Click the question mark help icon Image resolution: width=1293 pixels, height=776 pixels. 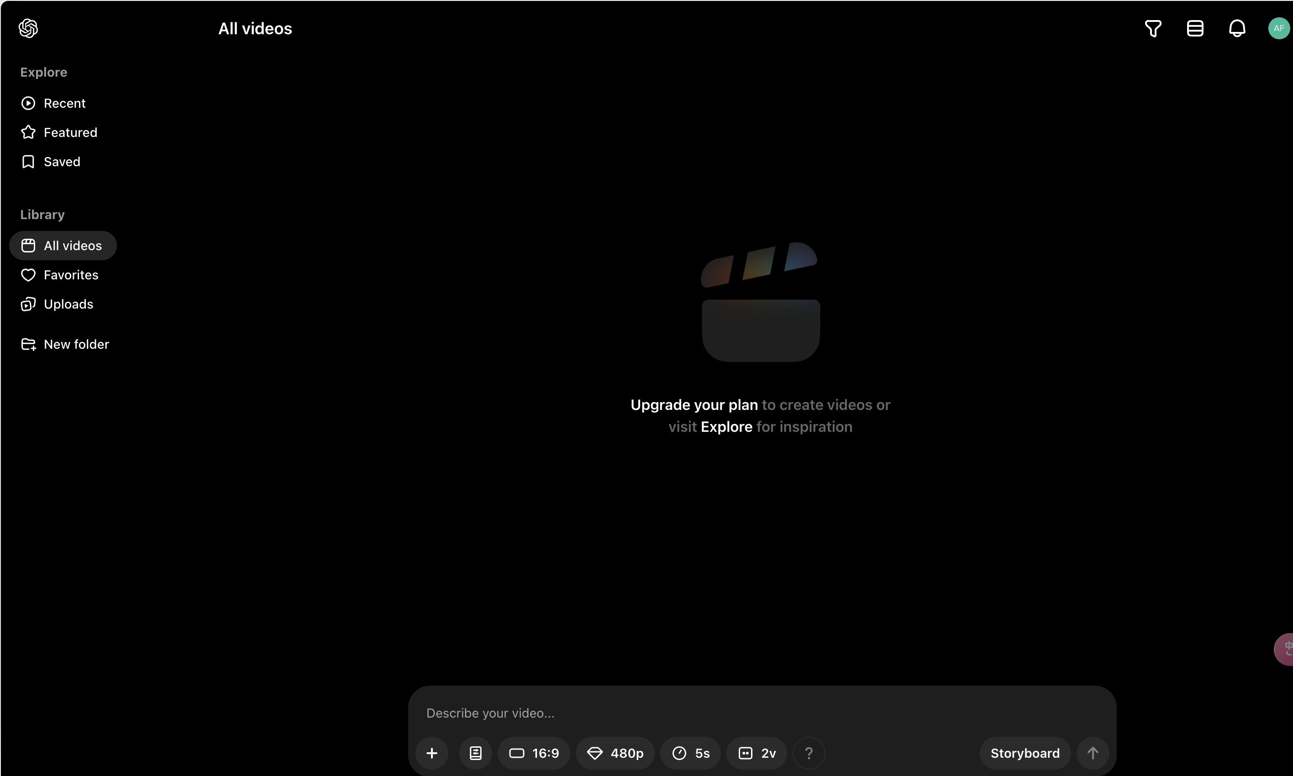pos(808,753)
